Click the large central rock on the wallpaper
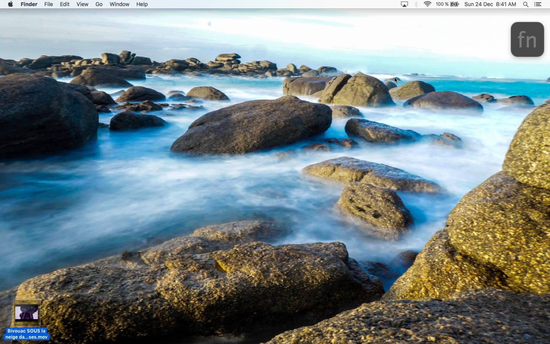Viewport: 550px width, 344px height. tap(252, 126)
